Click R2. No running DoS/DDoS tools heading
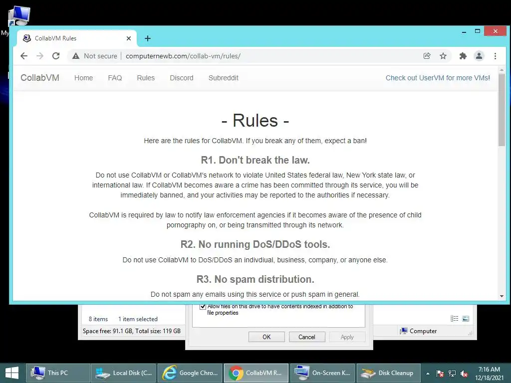 pyautogui.click(x=255, y=244)
